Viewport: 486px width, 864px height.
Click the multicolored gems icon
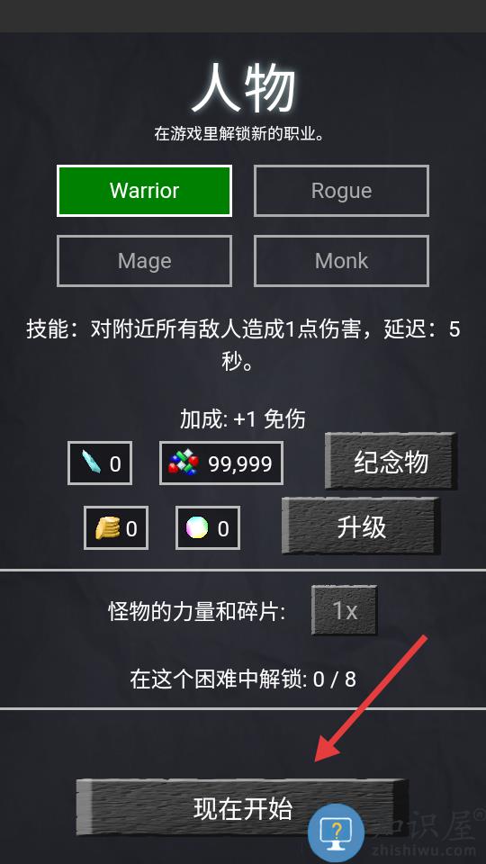[x=183, y=463]
